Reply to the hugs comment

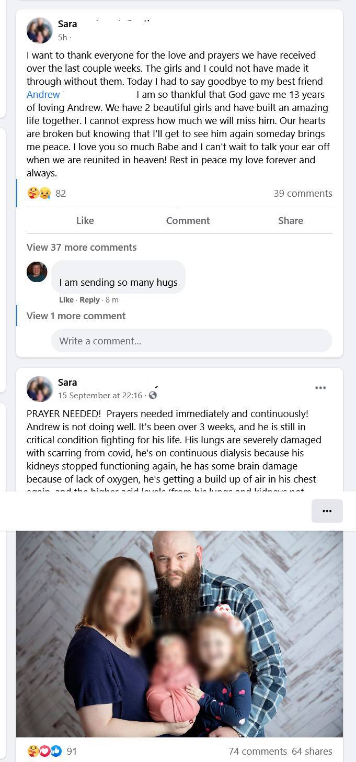(90, 300)
